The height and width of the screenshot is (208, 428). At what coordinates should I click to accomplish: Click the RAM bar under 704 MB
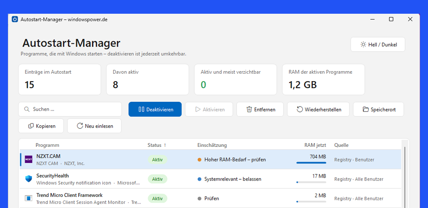pos(311,163)
